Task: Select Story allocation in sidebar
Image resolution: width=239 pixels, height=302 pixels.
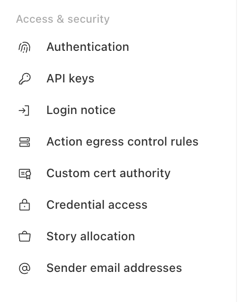Action: [x=90, y=236]
